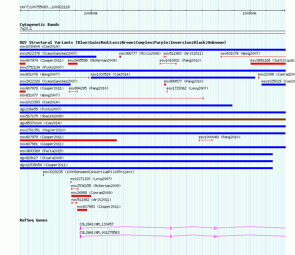Click the RefSeq Genes track title
This screenshot has height=255, width=295.
pos(34,220)
